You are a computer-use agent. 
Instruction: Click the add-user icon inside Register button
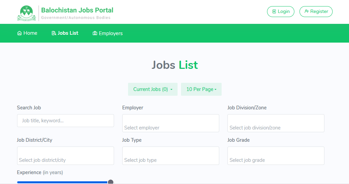(x=306, y=12)
